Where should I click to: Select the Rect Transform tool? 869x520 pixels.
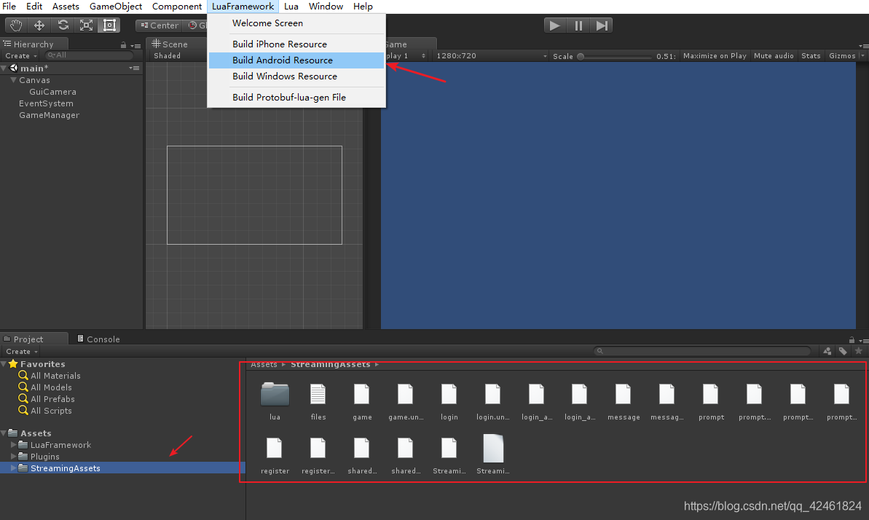[110, 25]
